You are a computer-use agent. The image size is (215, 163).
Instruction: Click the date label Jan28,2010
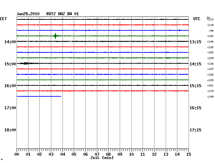tap(28, 14)
